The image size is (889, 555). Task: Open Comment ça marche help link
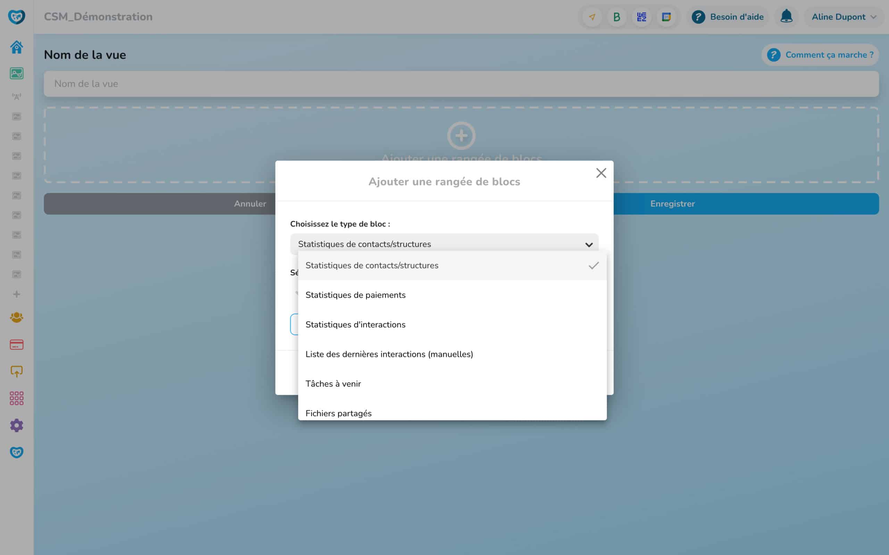pos(820,55)
